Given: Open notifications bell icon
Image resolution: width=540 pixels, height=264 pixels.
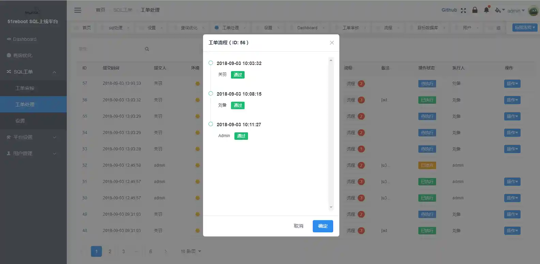Looking at the screenshot, I should tap(487, 10).
